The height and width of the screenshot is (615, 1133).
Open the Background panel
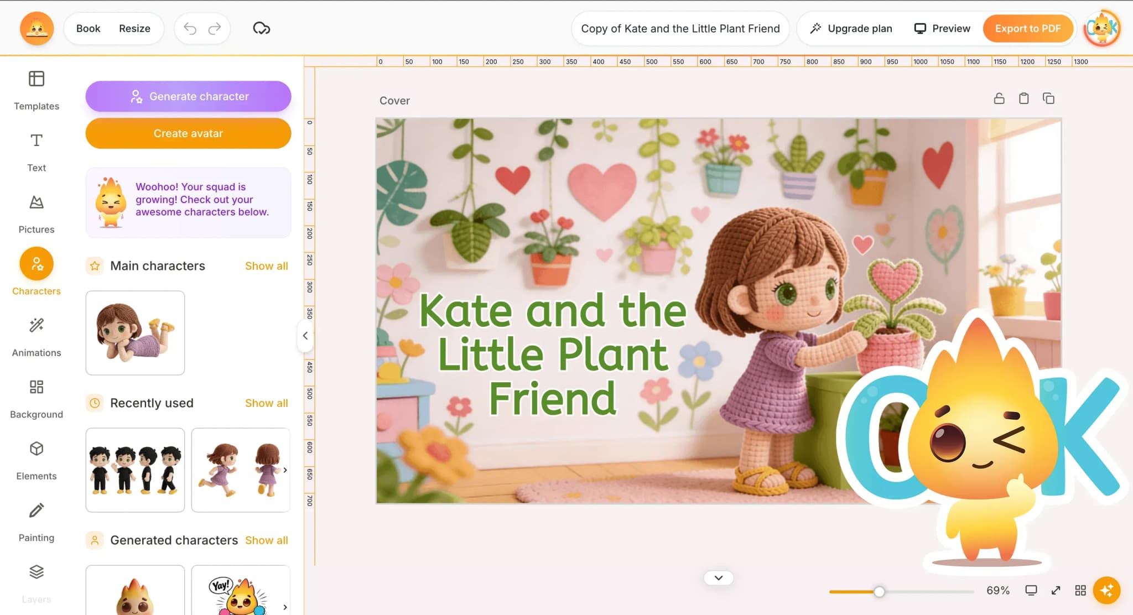click(37, 399)
